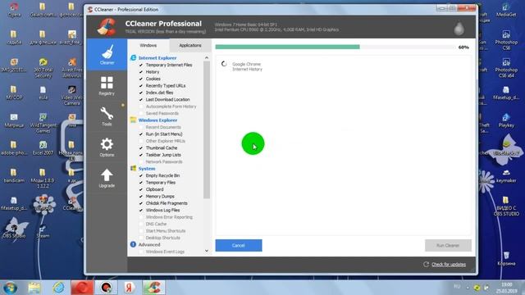Click the pear icon in header

(x=459, y=29)
